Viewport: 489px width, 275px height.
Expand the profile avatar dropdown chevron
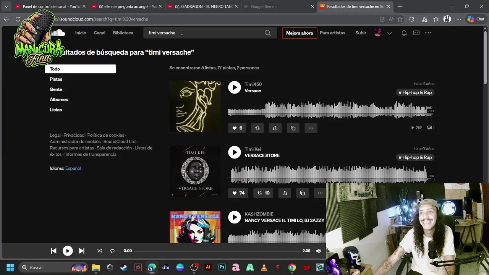pos(389,33)
